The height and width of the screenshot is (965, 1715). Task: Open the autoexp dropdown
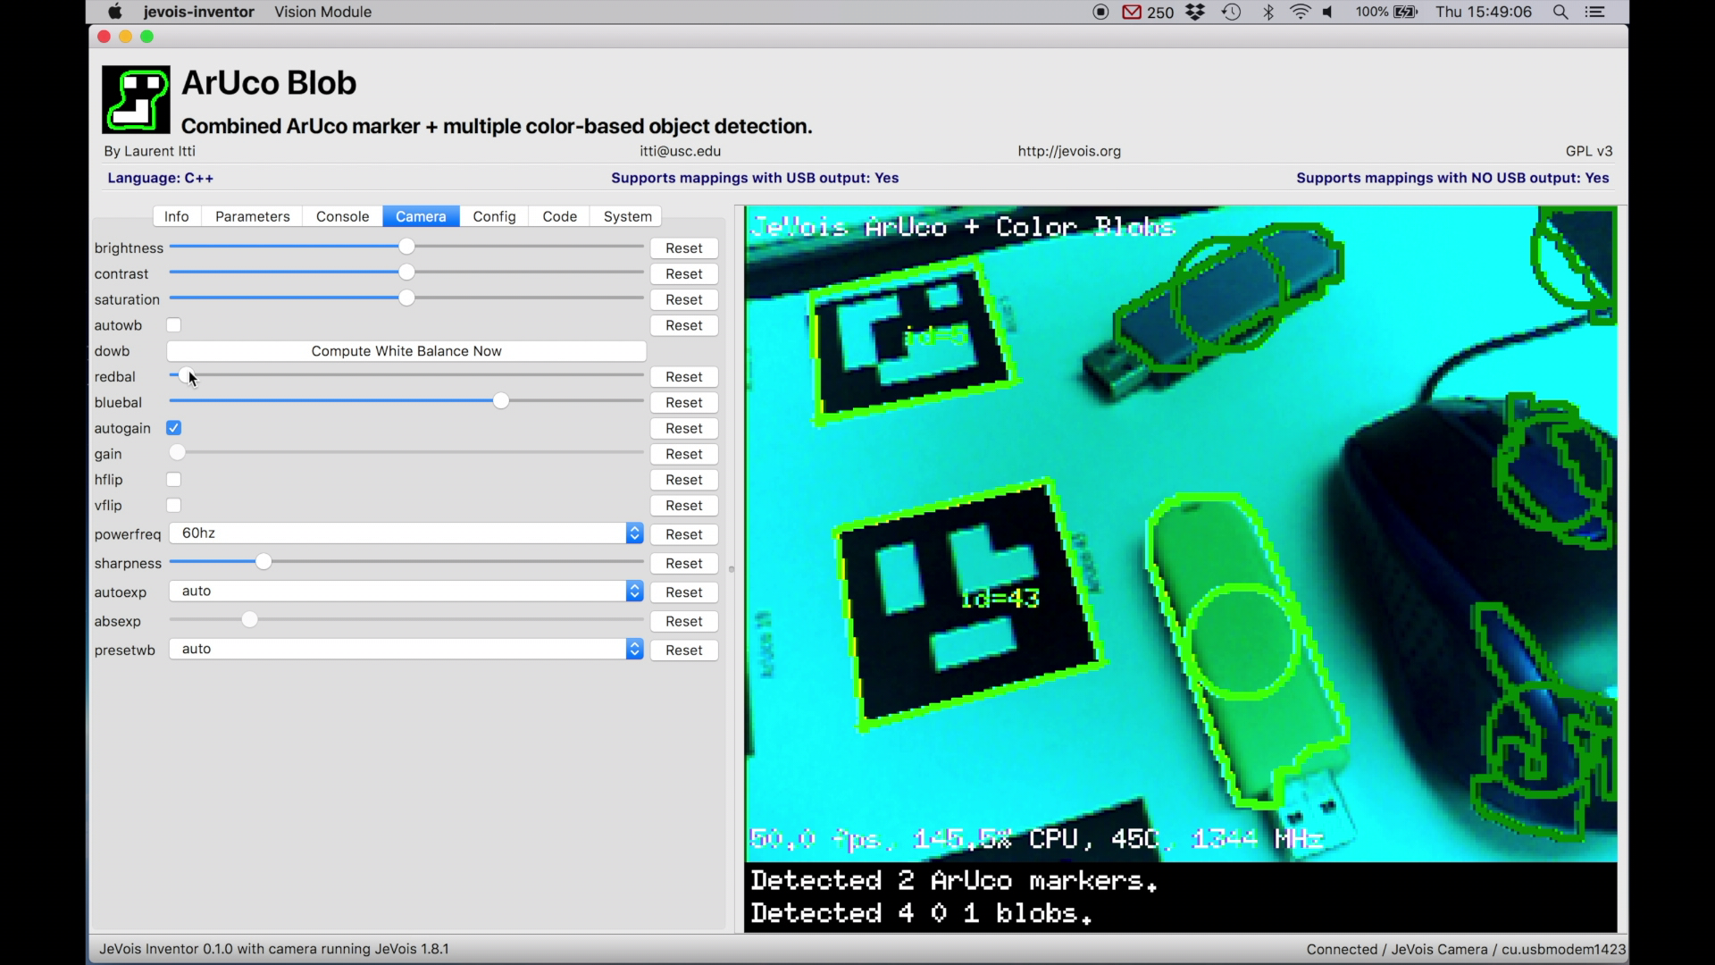(x=406, y=592)
